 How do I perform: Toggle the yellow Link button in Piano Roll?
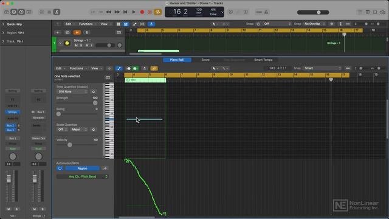pyautogui.click(x=154, y=68)
